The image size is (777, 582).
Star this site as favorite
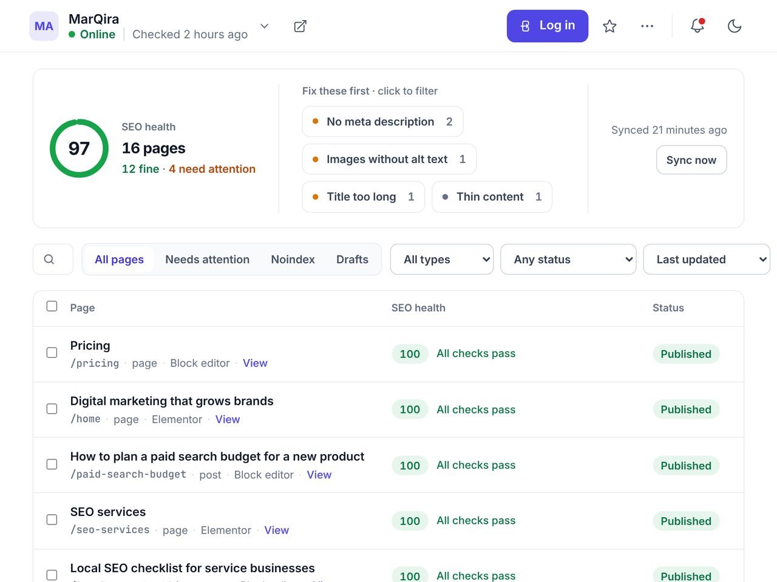coord(609,26)
